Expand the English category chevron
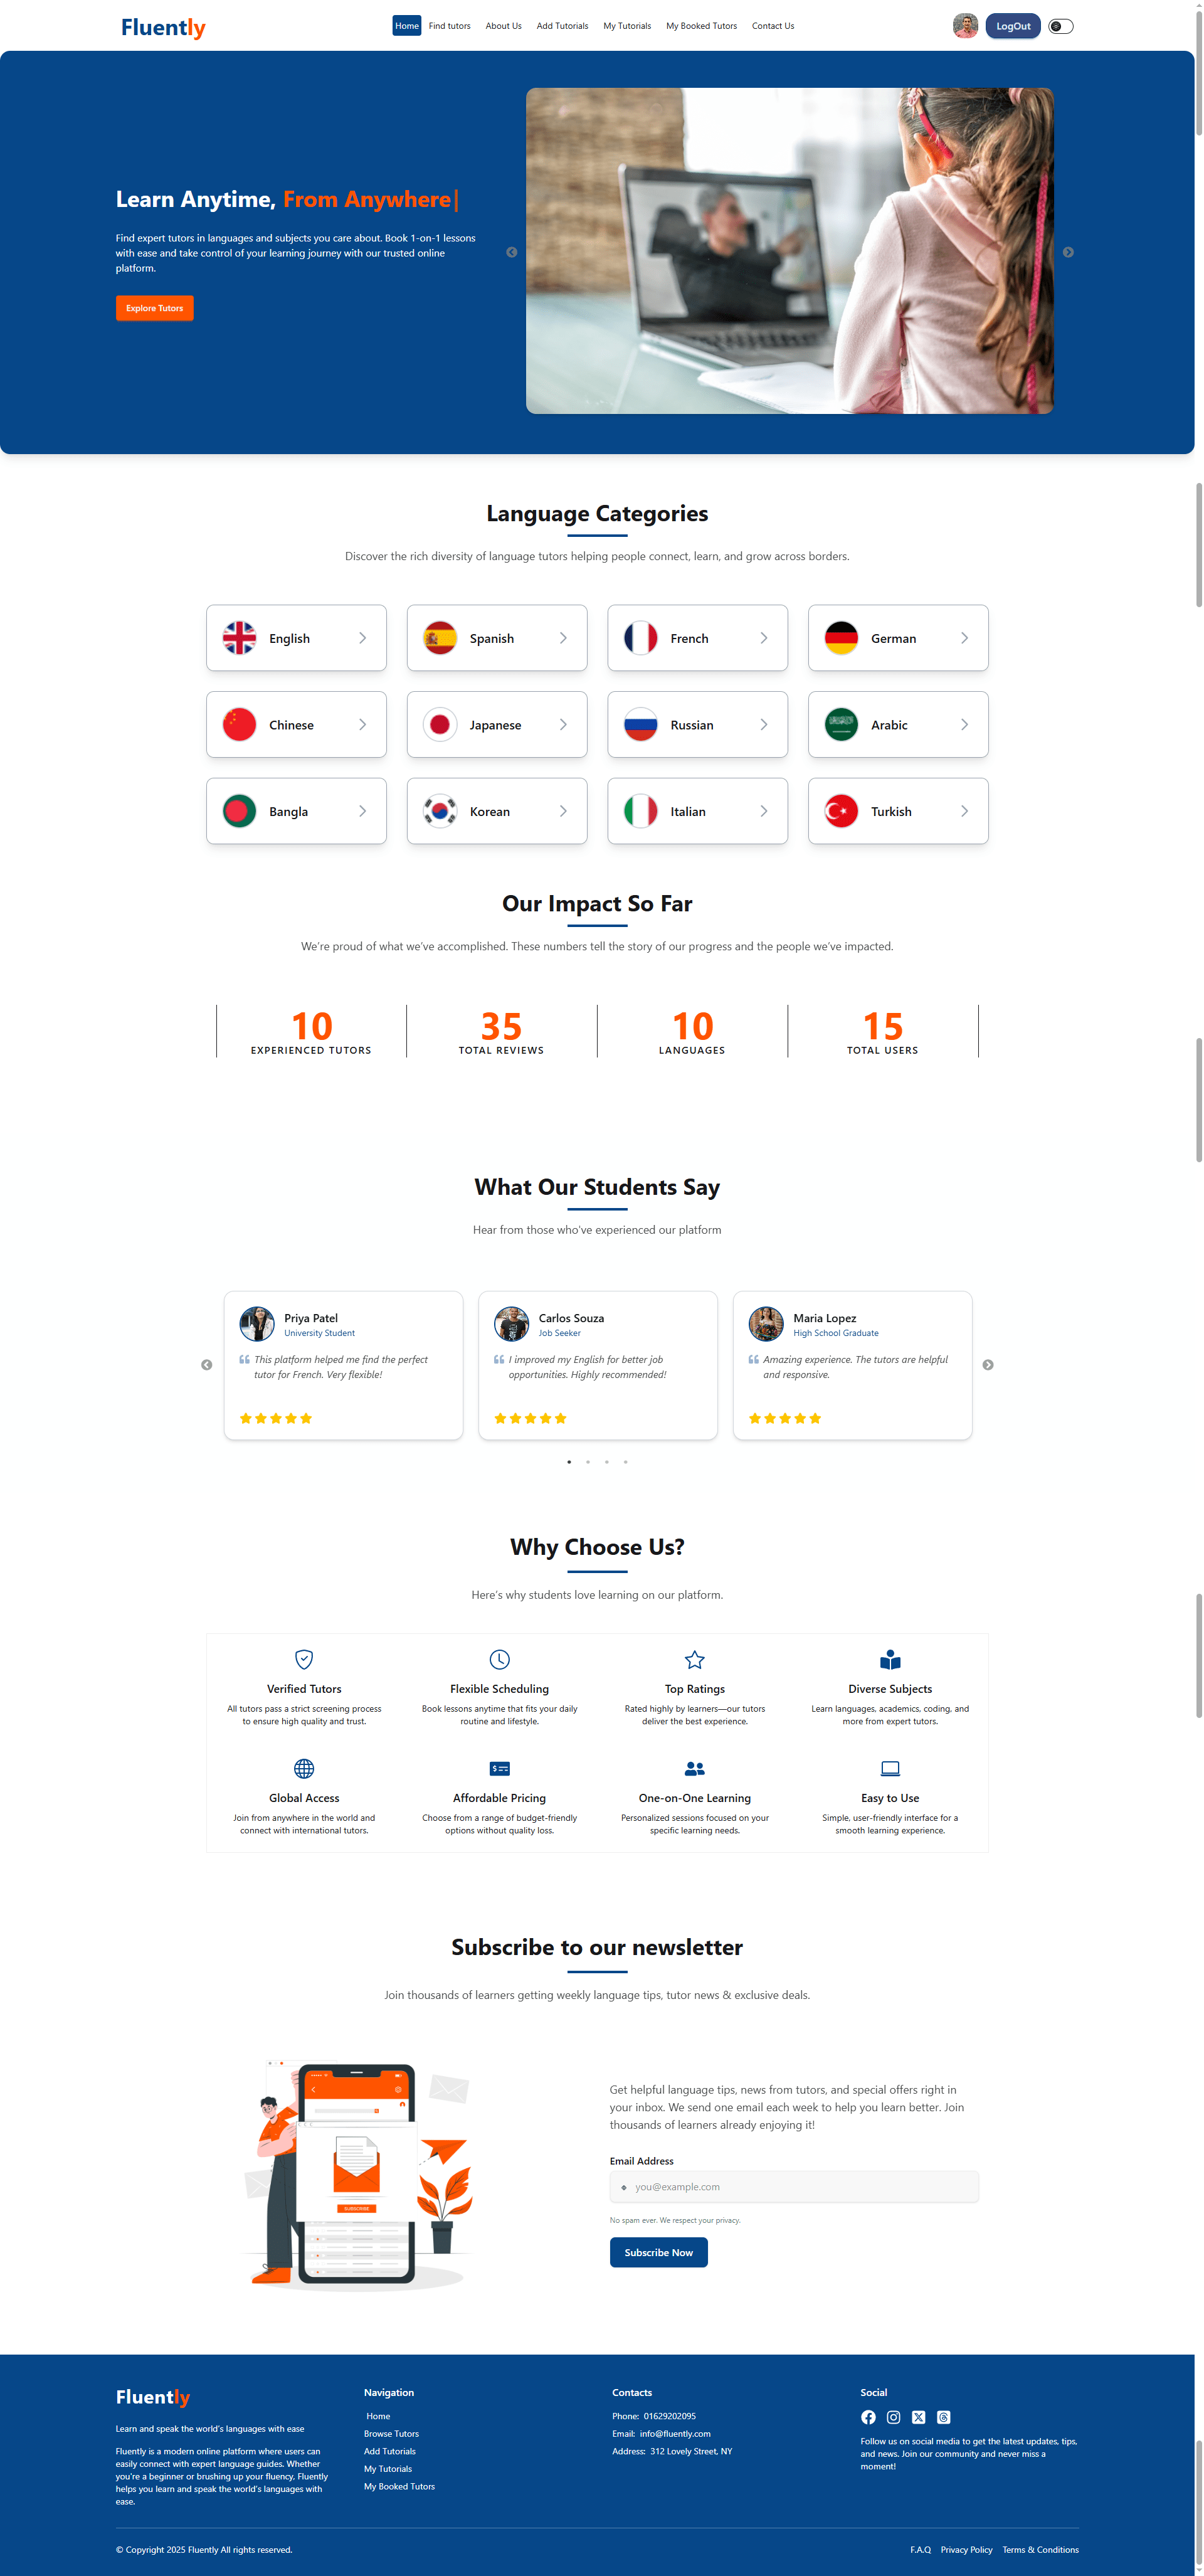 point(362,638)
